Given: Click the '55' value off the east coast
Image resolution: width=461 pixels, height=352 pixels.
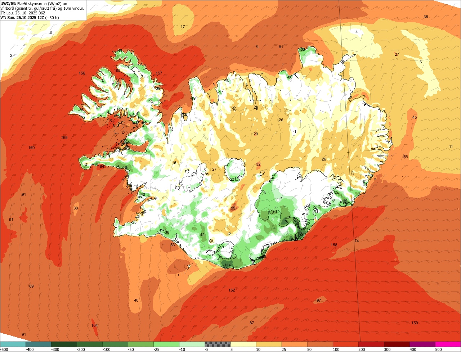Looking at the screenshot, I should 406,157.
